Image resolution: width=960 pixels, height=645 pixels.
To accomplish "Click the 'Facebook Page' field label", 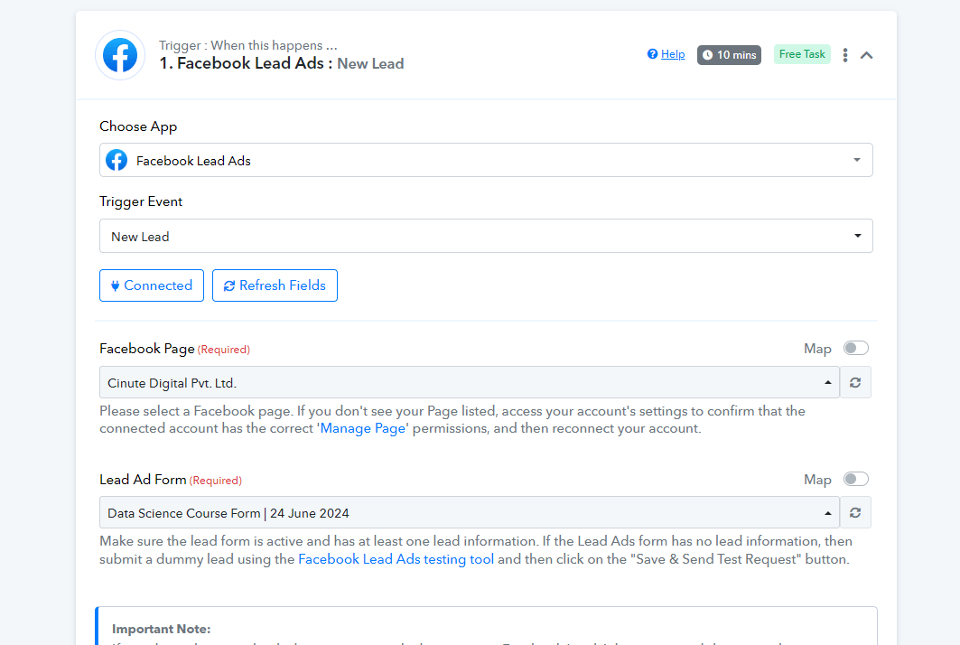I will (x=147, y=349).
